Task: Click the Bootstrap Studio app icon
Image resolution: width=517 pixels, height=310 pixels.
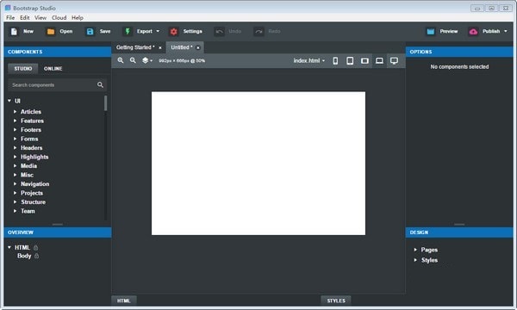Action: tap(8, 8)
